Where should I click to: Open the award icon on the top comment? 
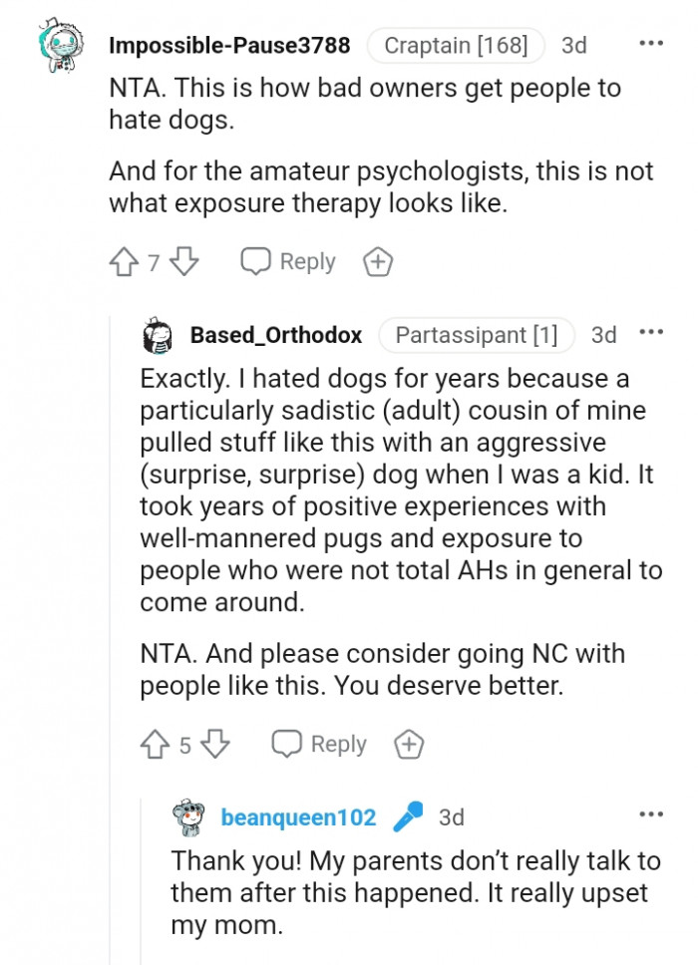(x=377, y=261)
